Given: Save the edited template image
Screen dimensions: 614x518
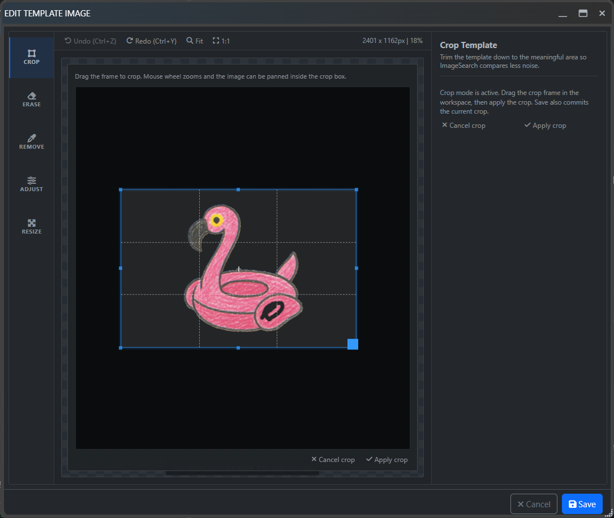Looking at the screenshot, I should point(582,504).
